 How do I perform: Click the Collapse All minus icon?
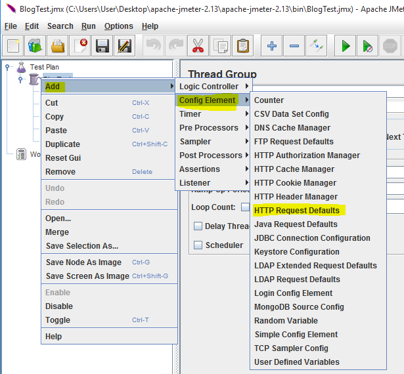click(294, 47)
